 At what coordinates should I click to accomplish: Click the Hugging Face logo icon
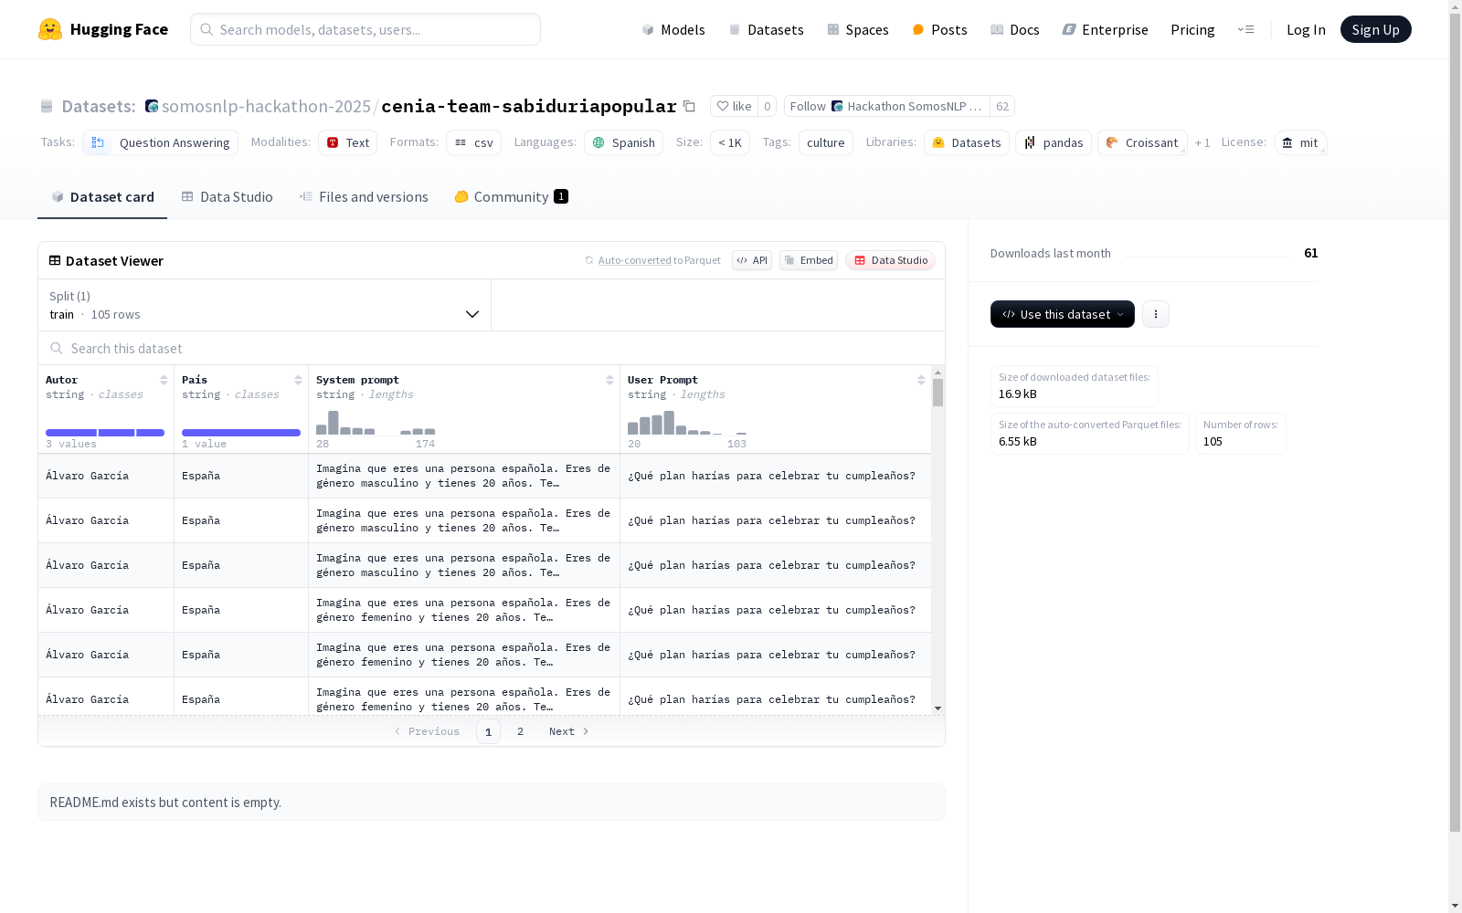tap(50, 29)
